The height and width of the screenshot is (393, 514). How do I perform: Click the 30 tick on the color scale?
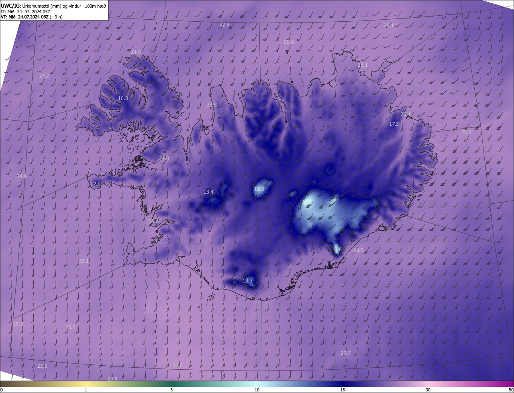click(x=428, y=390)
